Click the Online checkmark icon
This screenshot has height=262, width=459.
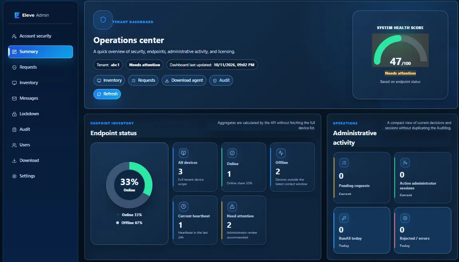tap(232, 153)
